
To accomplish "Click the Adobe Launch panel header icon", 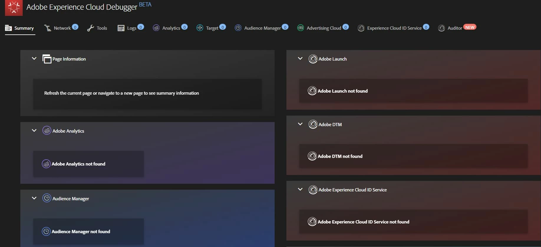I will coord(313,59).
